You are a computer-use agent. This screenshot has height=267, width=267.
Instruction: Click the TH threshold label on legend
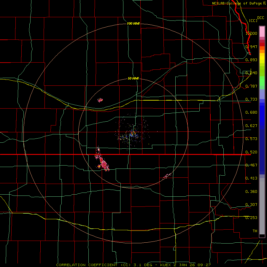(255, 231)
